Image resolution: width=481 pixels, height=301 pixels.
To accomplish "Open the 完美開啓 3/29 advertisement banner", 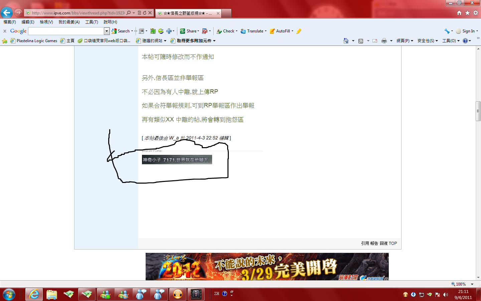I will [x=267, y=267].
